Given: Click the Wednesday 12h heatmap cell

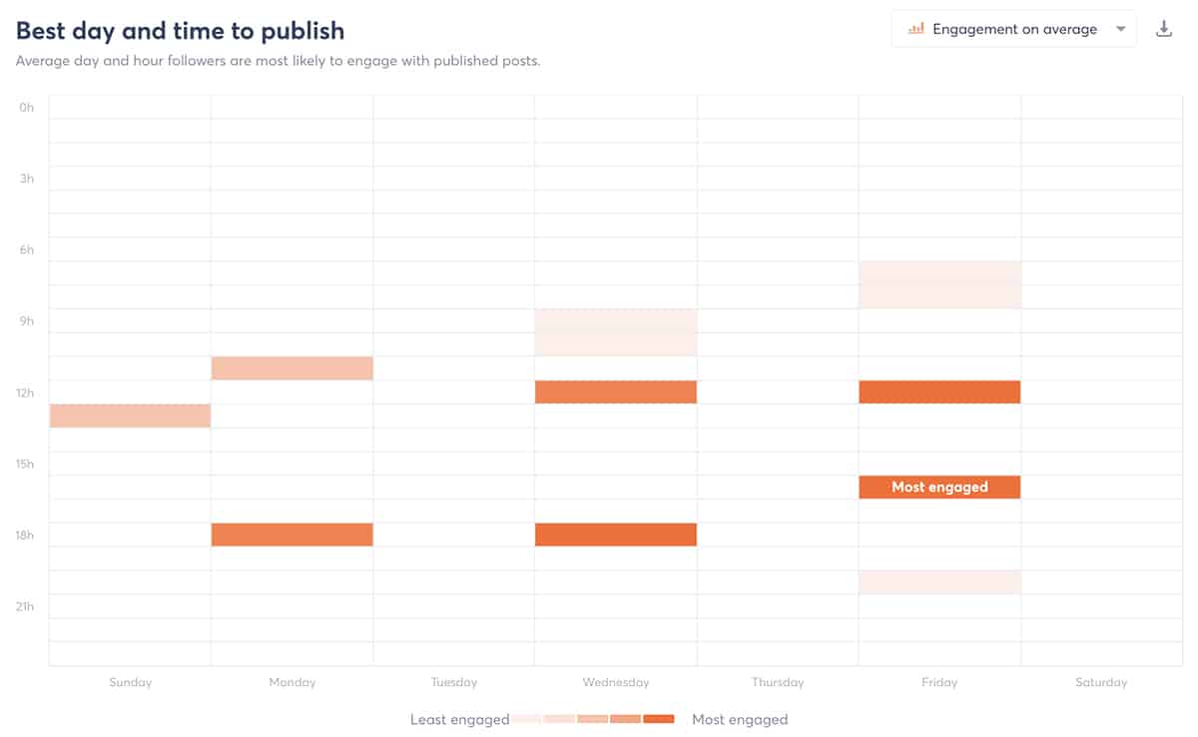Looking at the screenshot, I should (x=616, y=392).
